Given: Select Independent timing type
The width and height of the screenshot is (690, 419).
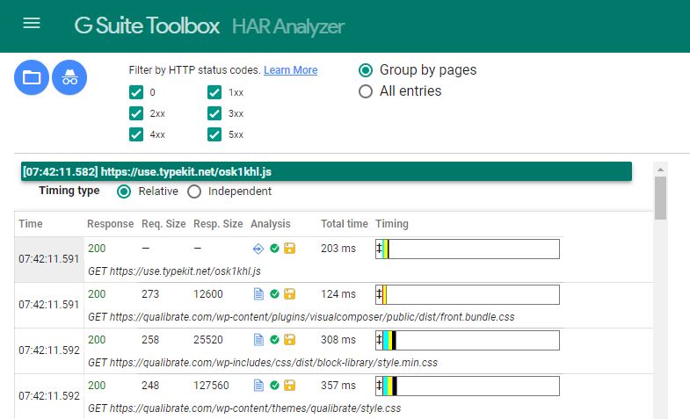Looking at the screenshot, I should click(194, 191).
